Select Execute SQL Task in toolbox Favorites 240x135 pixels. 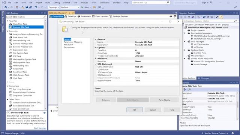[x=21, y=27]
